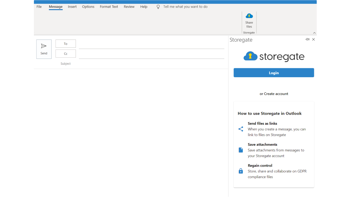Open the Help tab
Screen dimensions: 351x197
coord(144,7)
